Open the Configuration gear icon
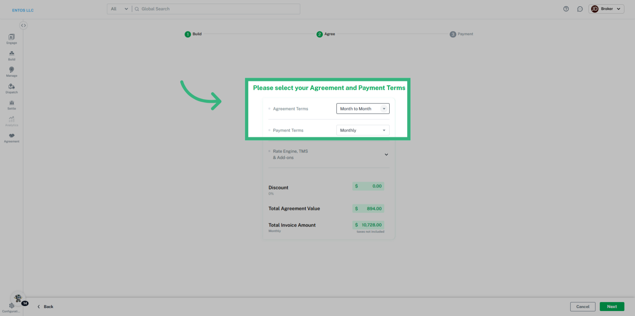This screenshot has width=635, height=316. coord(12,306)
